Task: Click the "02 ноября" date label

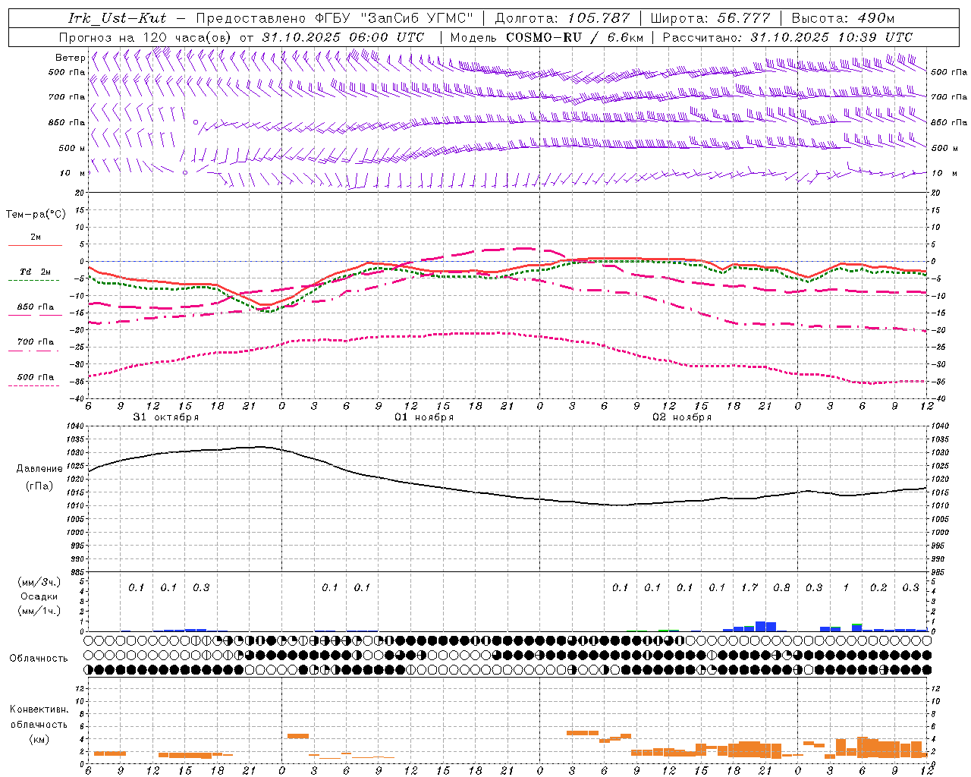Action: point(682,417)
